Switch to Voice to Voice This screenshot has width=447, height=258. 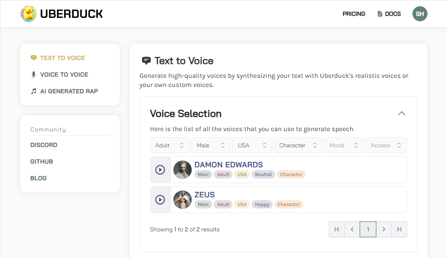[64, 74]
